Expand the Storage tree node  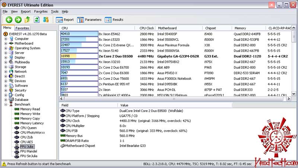[6, 67]
